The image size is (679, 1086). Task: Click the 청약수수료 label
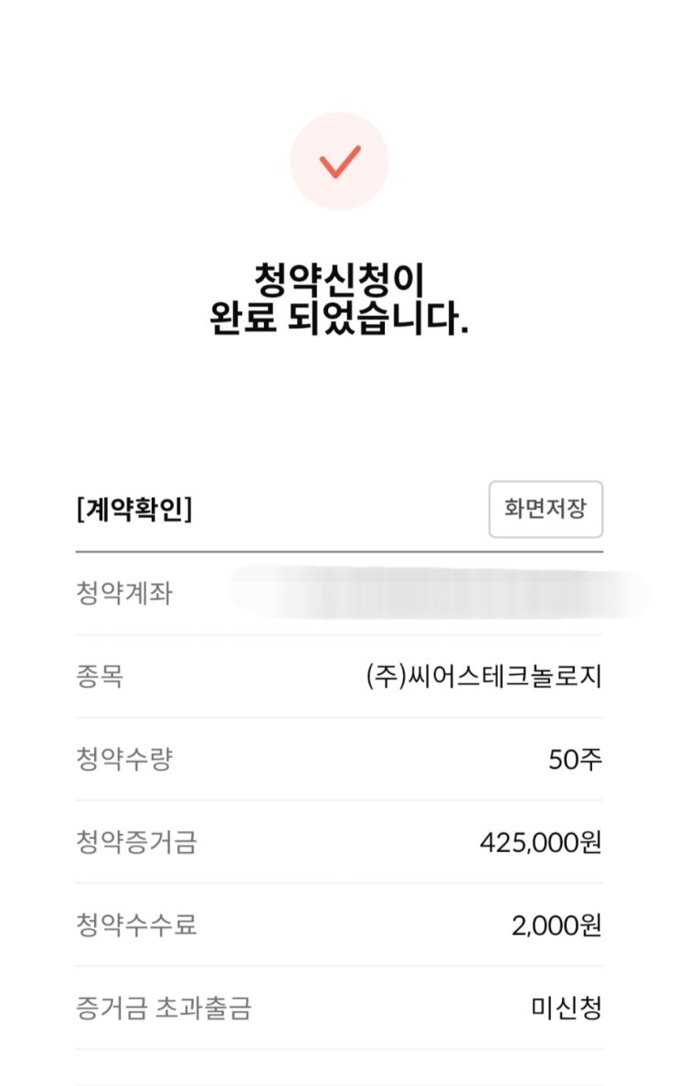coord(135,925)
